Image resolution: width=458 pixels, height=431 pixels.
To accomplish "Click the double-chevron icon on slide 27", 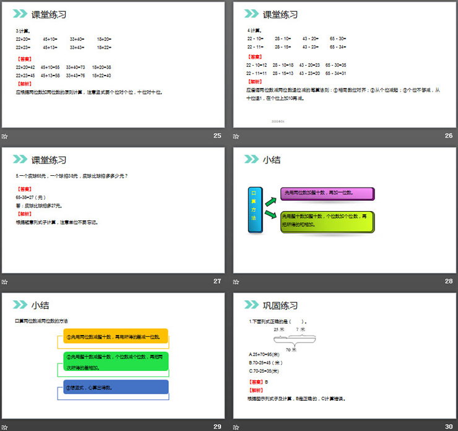I will point(20,159).
